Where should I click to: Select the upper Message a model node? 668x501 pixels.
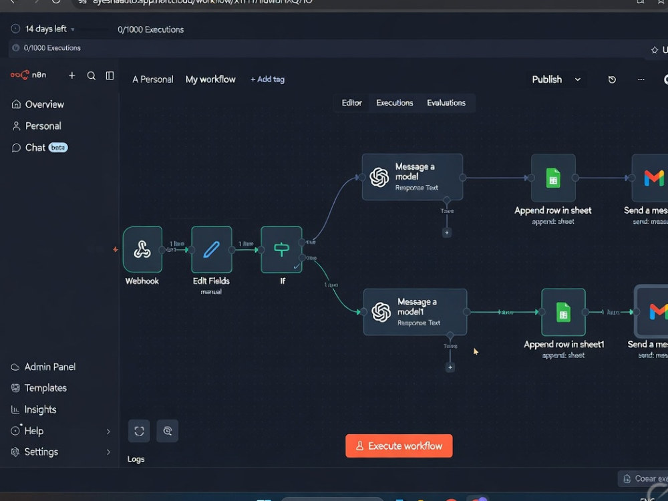pos(412,177)
